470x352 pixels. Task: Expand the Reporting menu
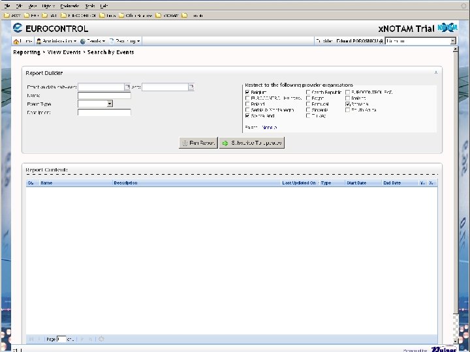[125, 41]
